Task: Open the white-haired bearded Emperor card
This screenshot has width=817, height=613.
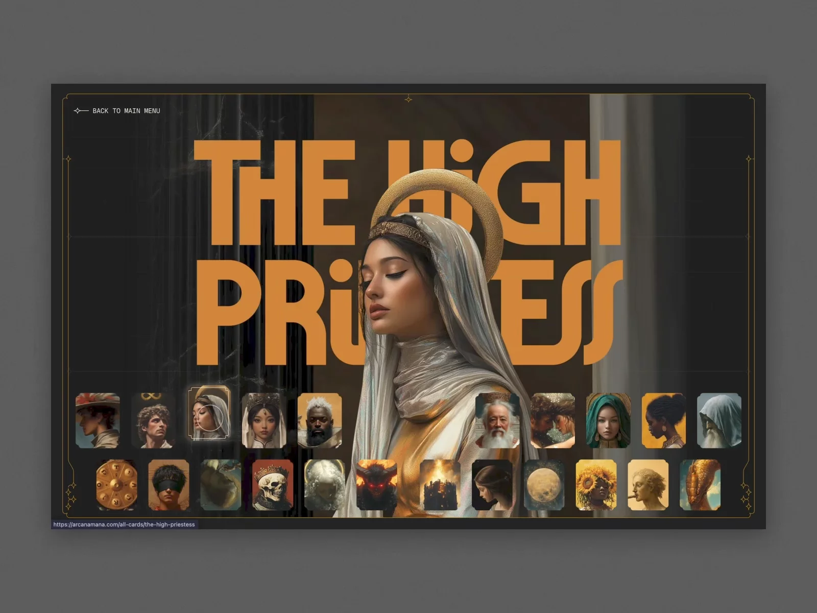Action: (320, 420)
